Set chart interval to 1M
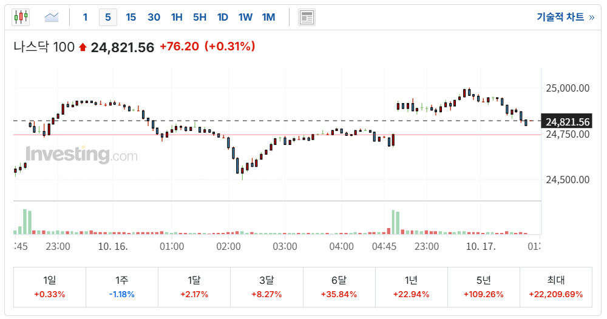Image resolution: width=607 pixels, height=319 pixels. [x=268, y=17]
